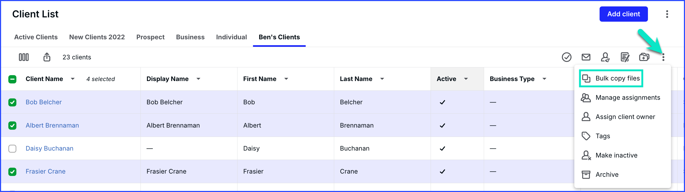Choose Make inactive from the menu
Screen dimensions: 685x192
tap(616, 155)
